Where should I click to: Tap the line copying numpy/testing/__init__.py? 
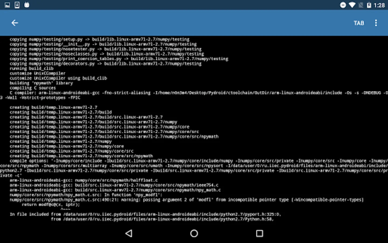[x=103, y=44]
